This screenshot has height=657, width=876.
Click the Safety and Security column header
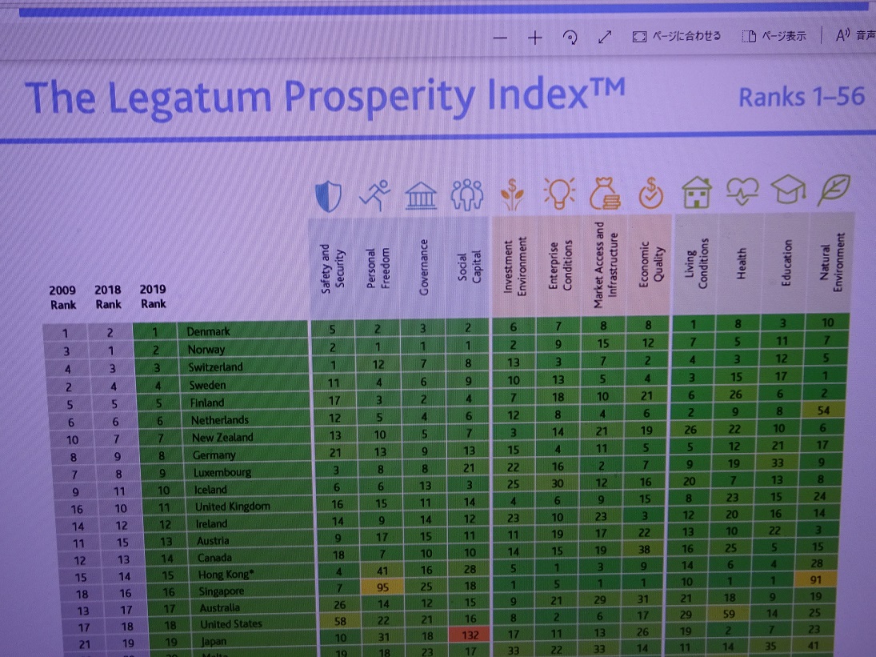click(x=333, y=268)
